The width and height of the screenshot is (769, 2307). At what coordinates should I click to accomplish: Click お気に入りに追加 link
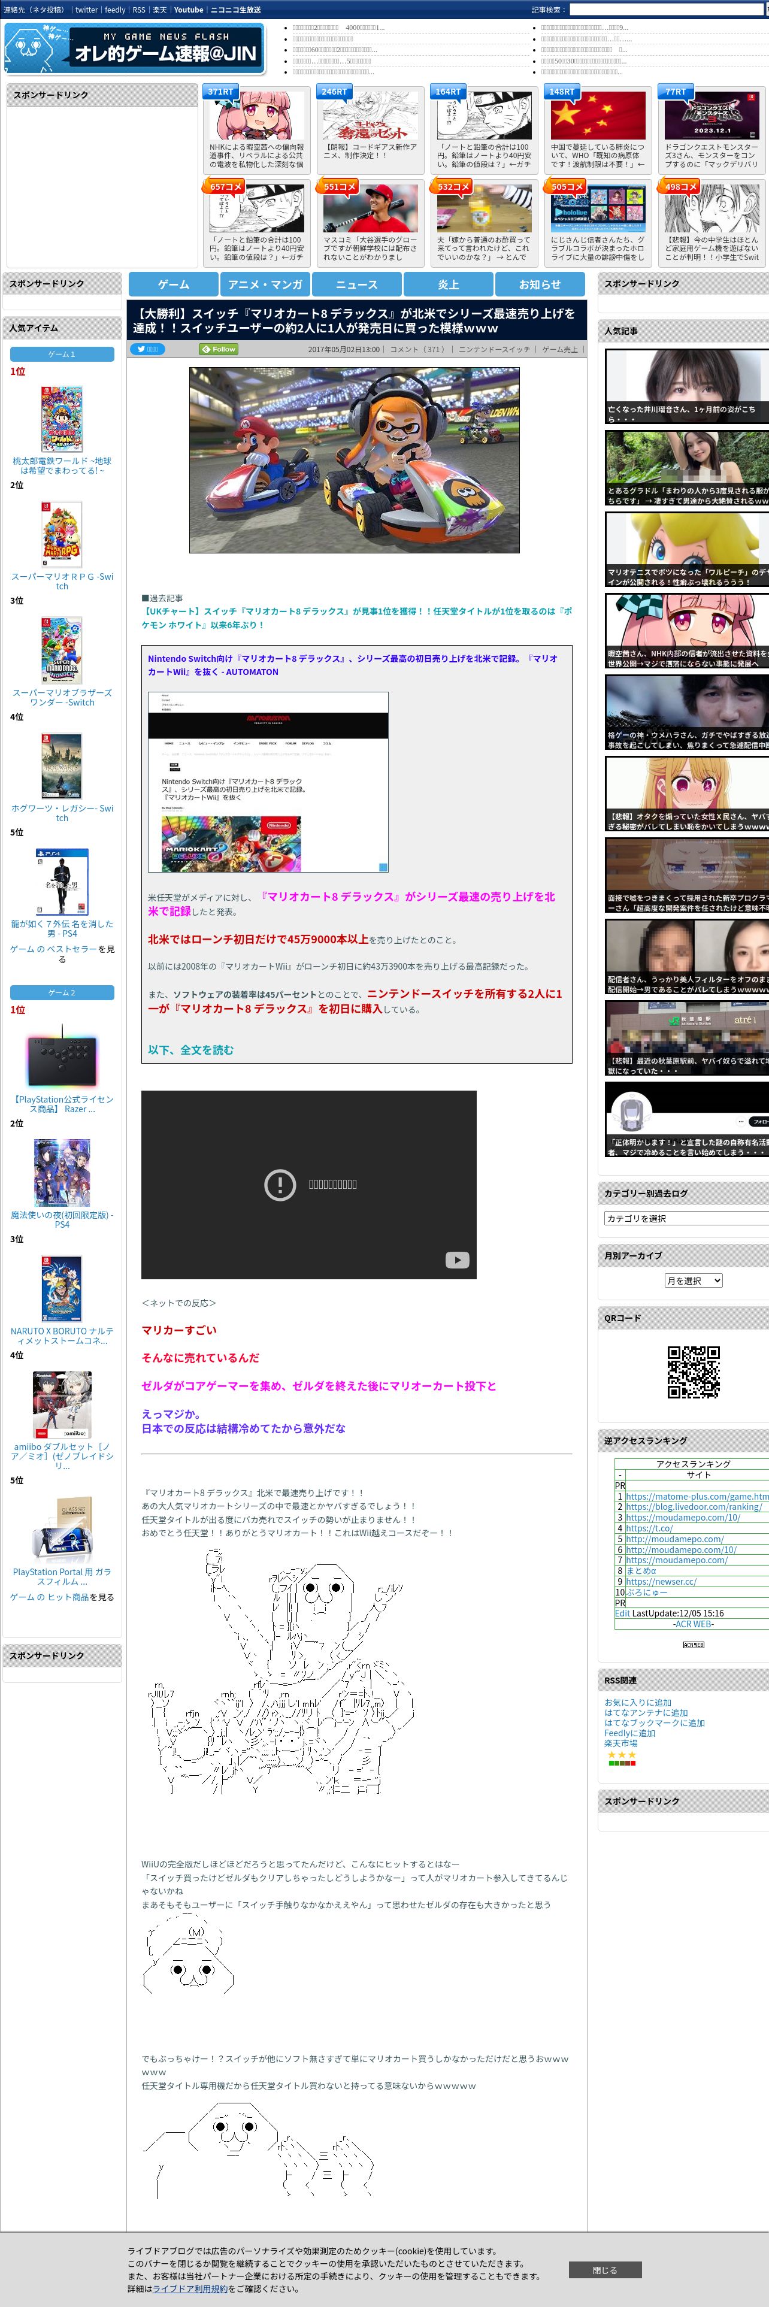tap(637, 1703)
